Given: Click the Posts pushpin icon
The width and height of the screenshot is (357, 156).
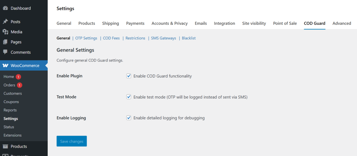Looking at the screenshot, I should tap(5, 22).
